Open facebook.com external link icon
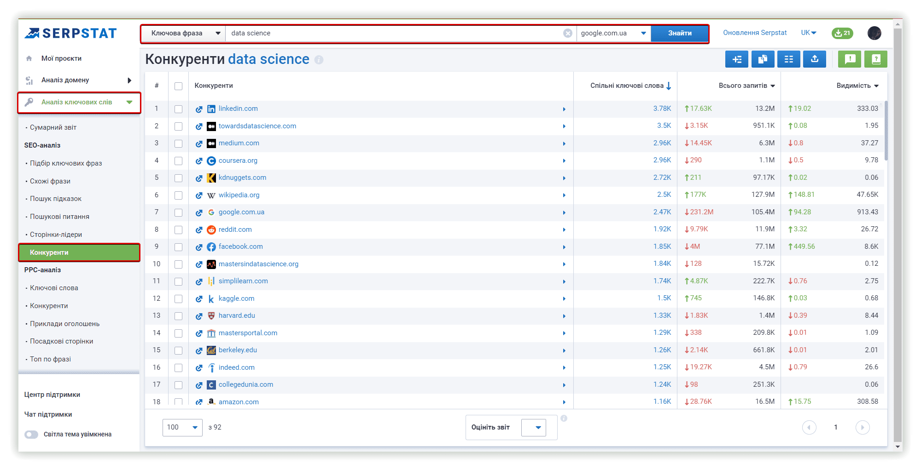Screen dimensions: 921x470 [199, 247]
